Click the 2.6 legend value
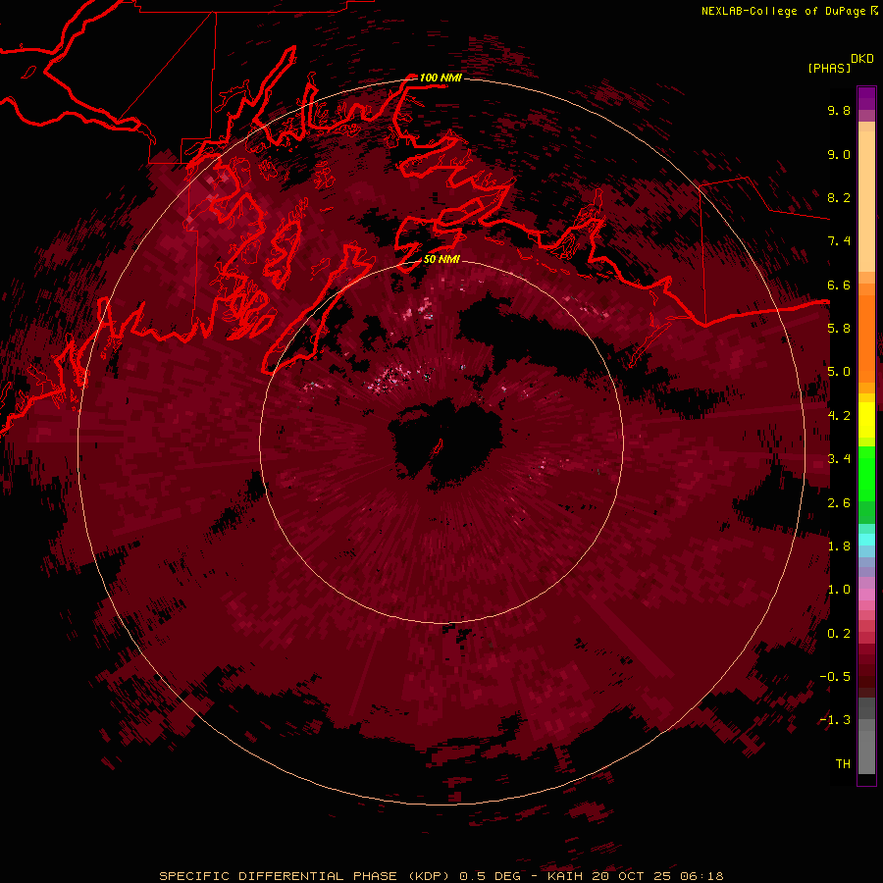Screen dimensions: 883x883 pos(839,503)
